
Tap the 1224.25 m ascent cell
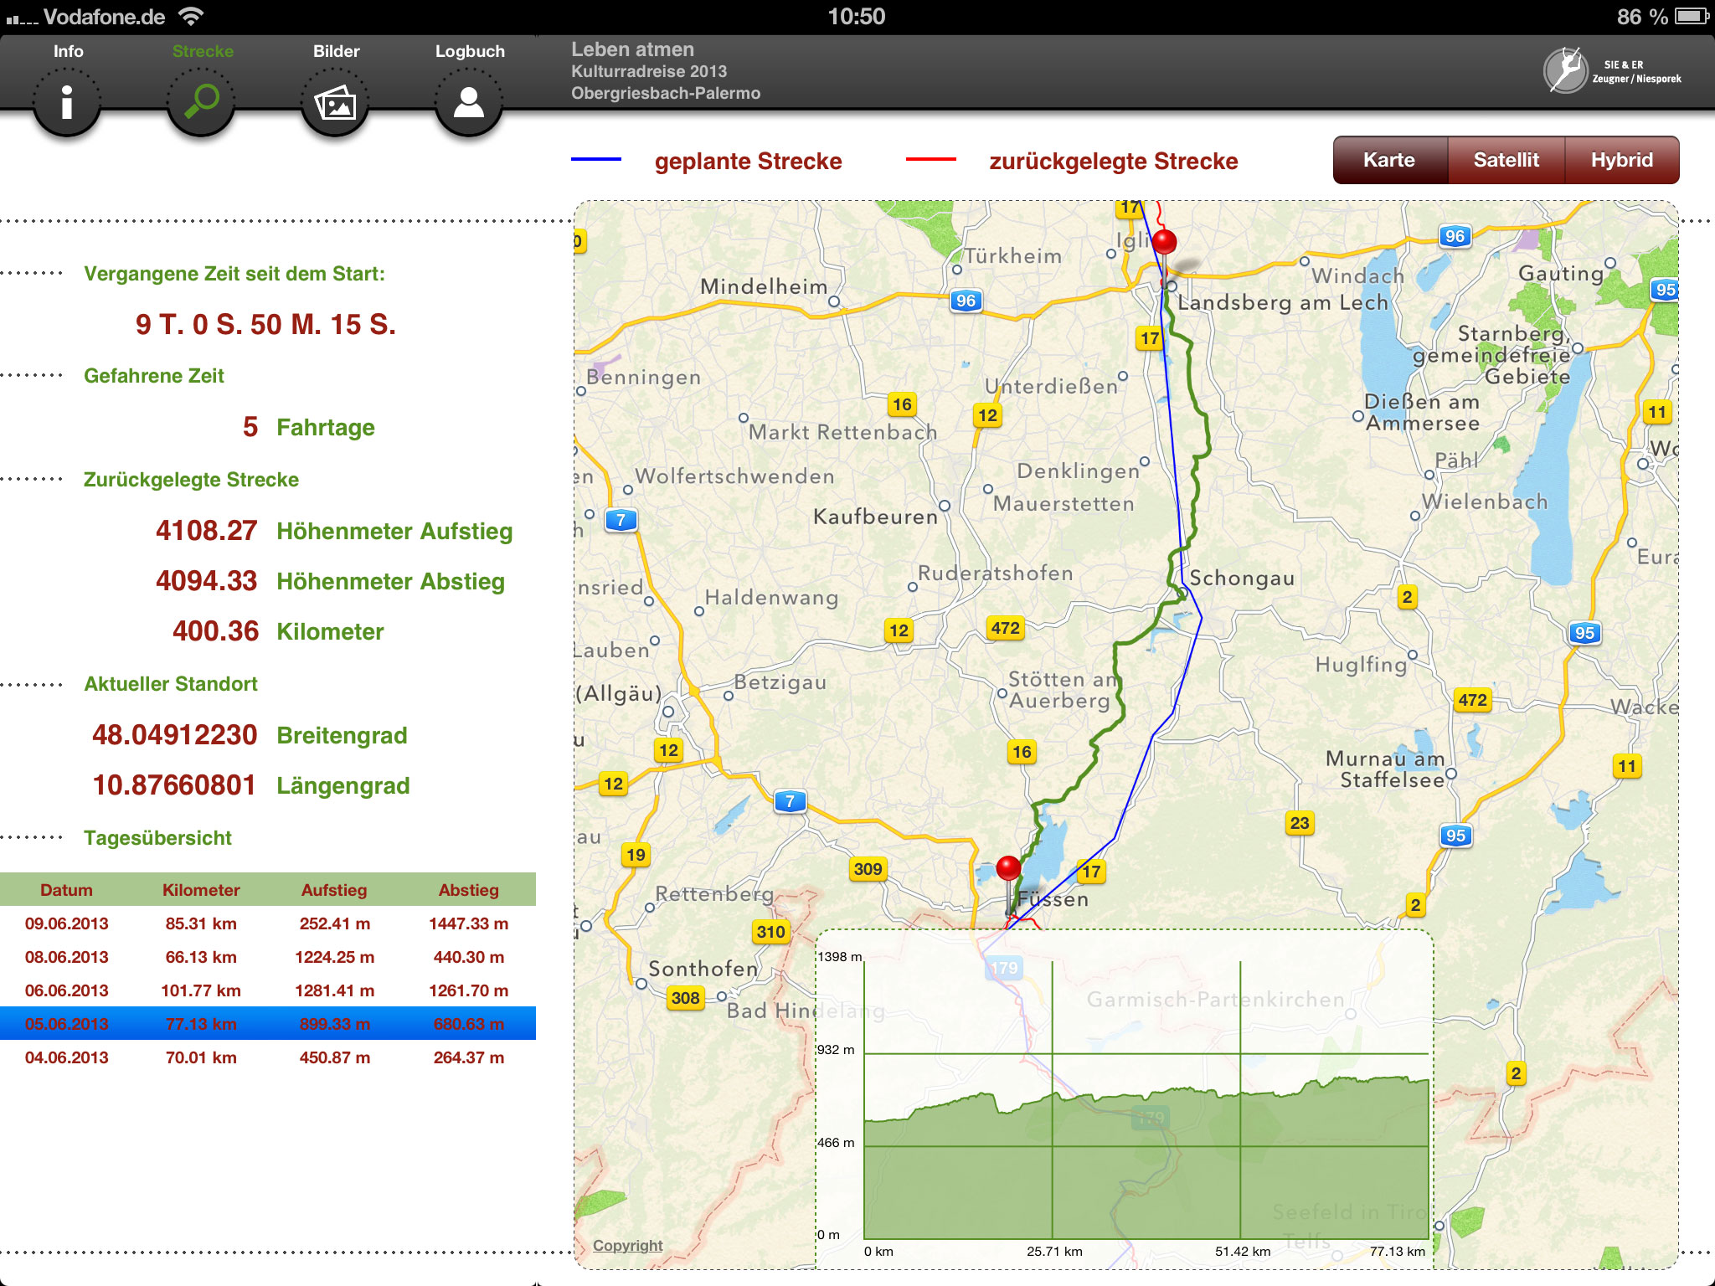click(335, 957)
